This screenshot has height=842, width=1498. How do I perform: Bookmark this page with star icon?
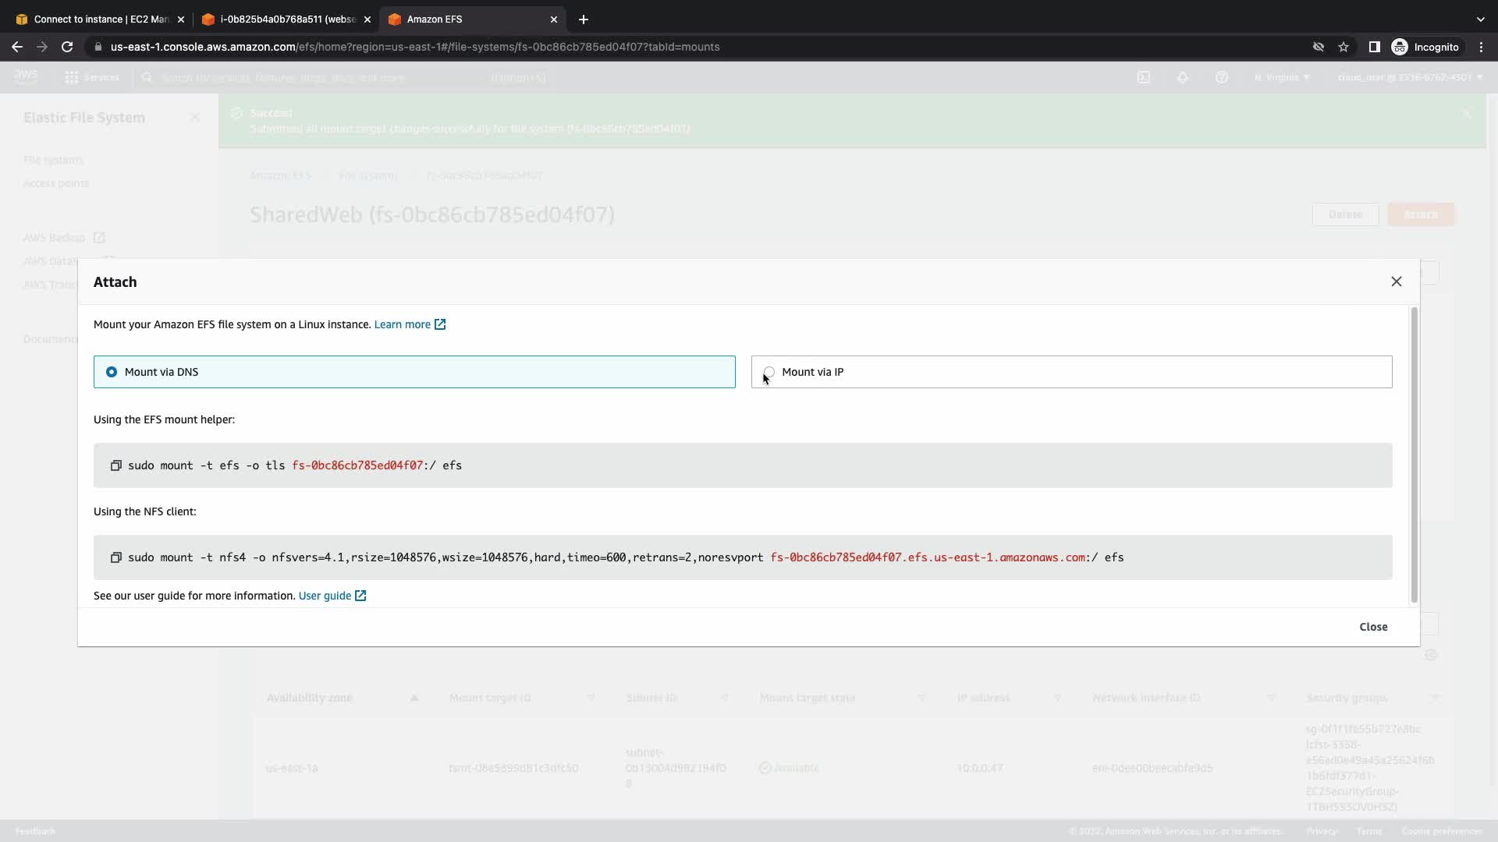[1343, 47]
